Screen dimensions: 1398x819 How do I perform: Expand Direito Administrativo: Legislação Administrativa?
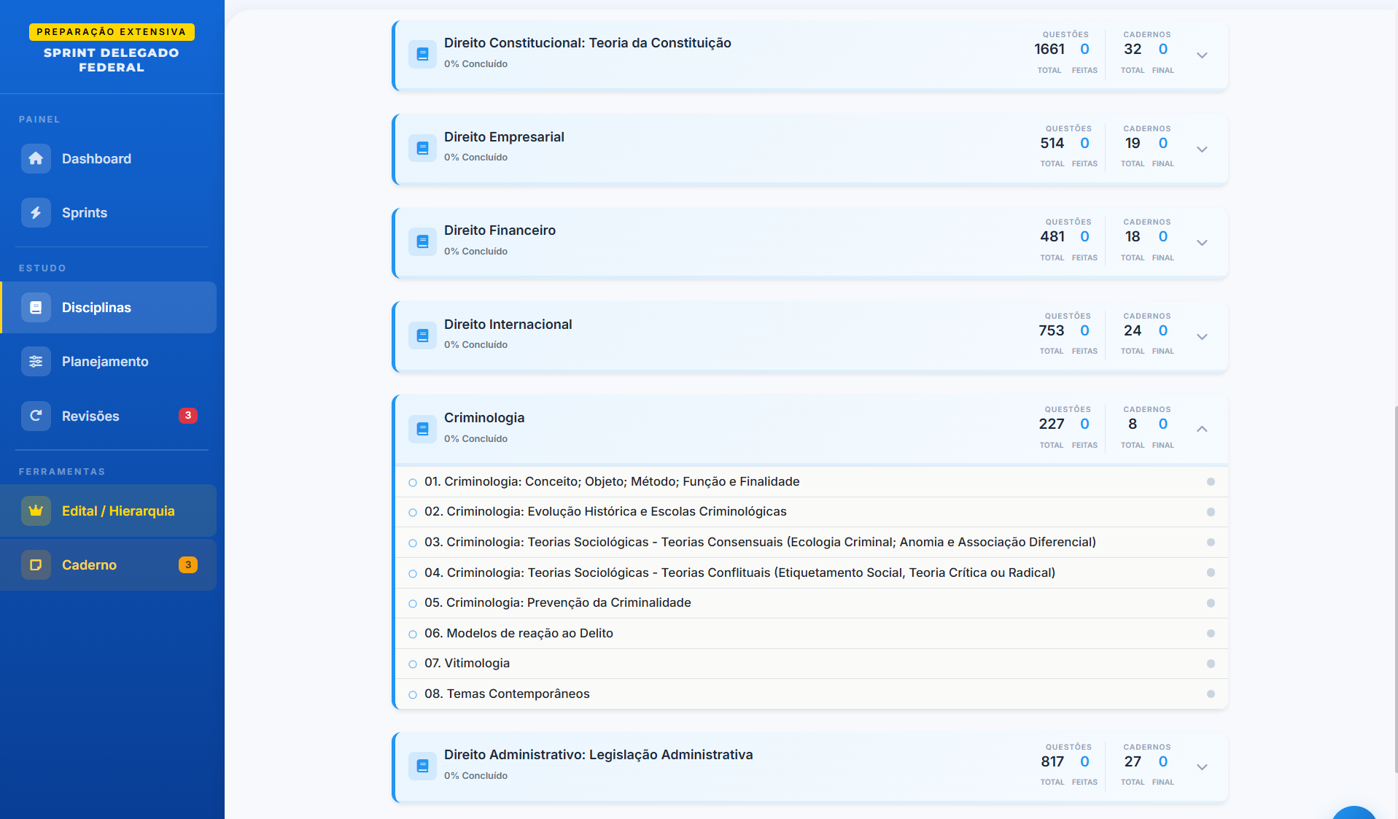tap(1202, 767)
